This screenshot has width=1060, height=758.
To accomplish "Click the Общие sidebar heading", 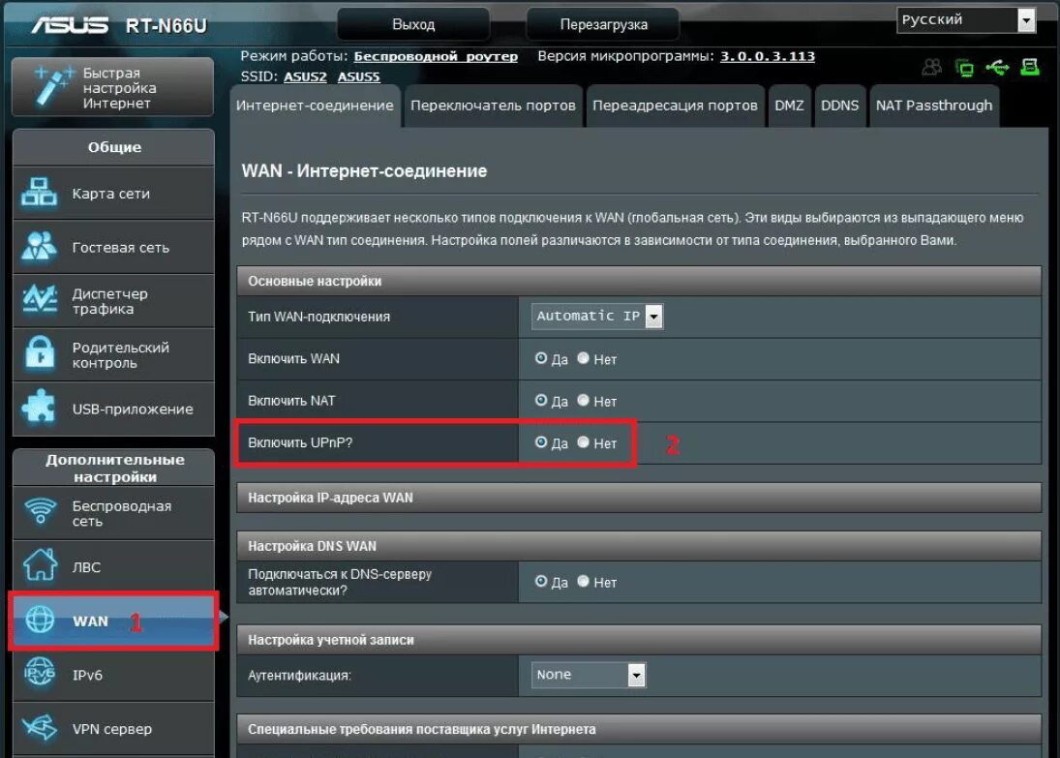I will point(114,147).
